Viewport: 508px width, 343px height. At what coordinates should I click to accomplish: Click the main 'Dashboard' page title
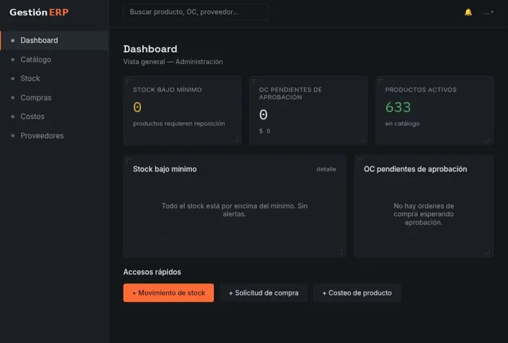coord(150,49)
